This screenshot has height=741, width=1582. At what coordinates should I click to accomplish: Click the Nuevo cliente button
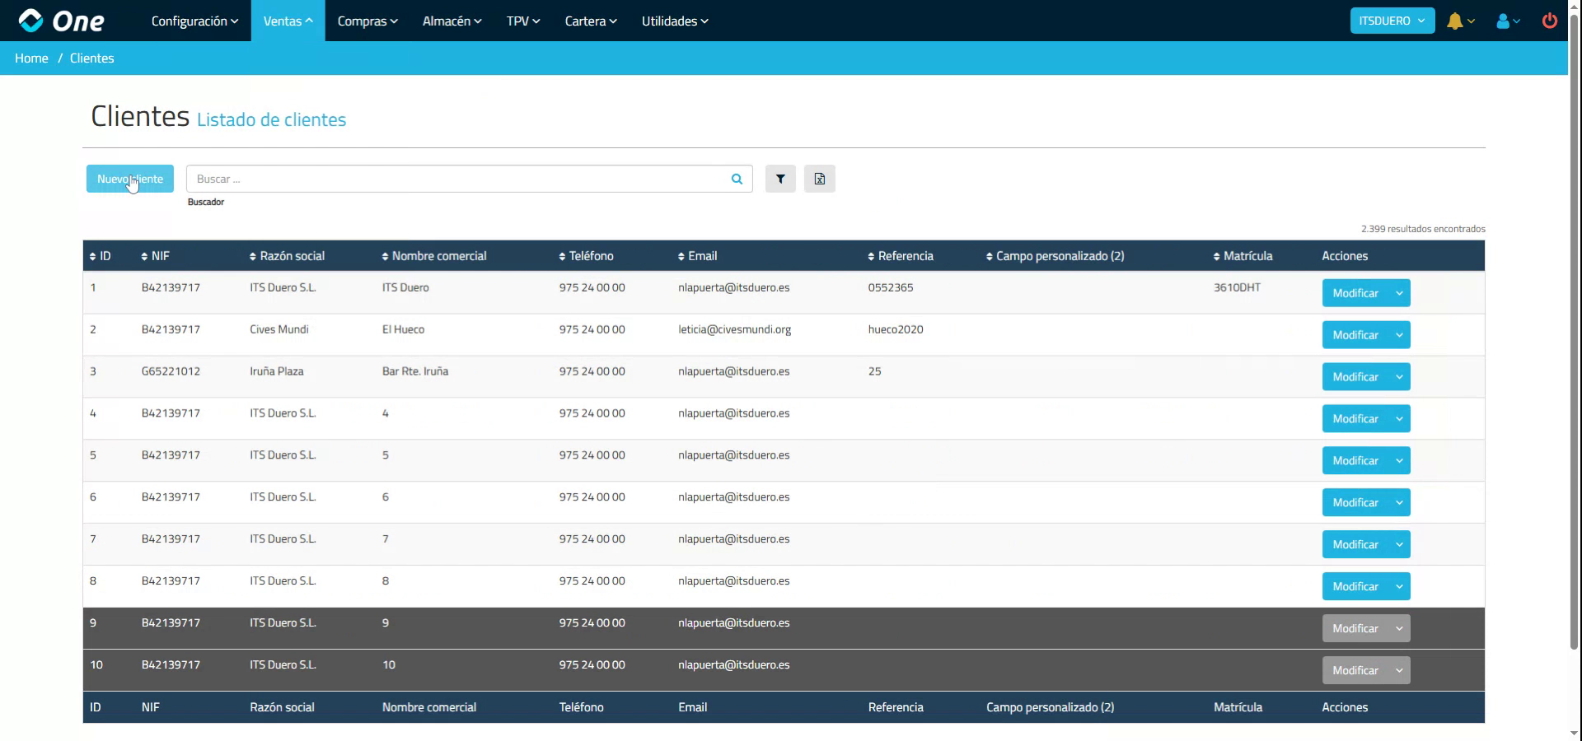click(129, 179)
